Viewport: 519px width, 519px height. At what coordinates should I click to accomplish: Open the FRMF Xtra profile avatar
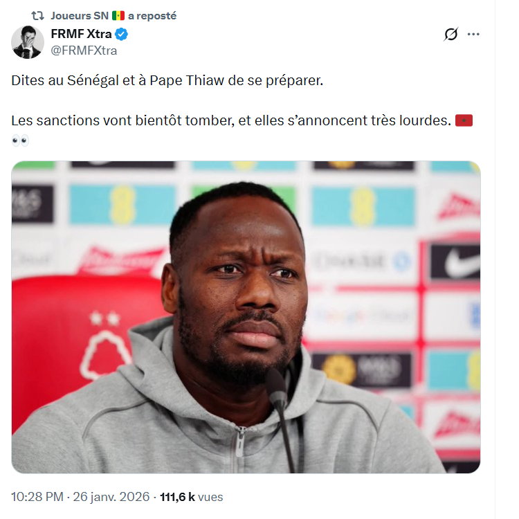pos(28,42)
